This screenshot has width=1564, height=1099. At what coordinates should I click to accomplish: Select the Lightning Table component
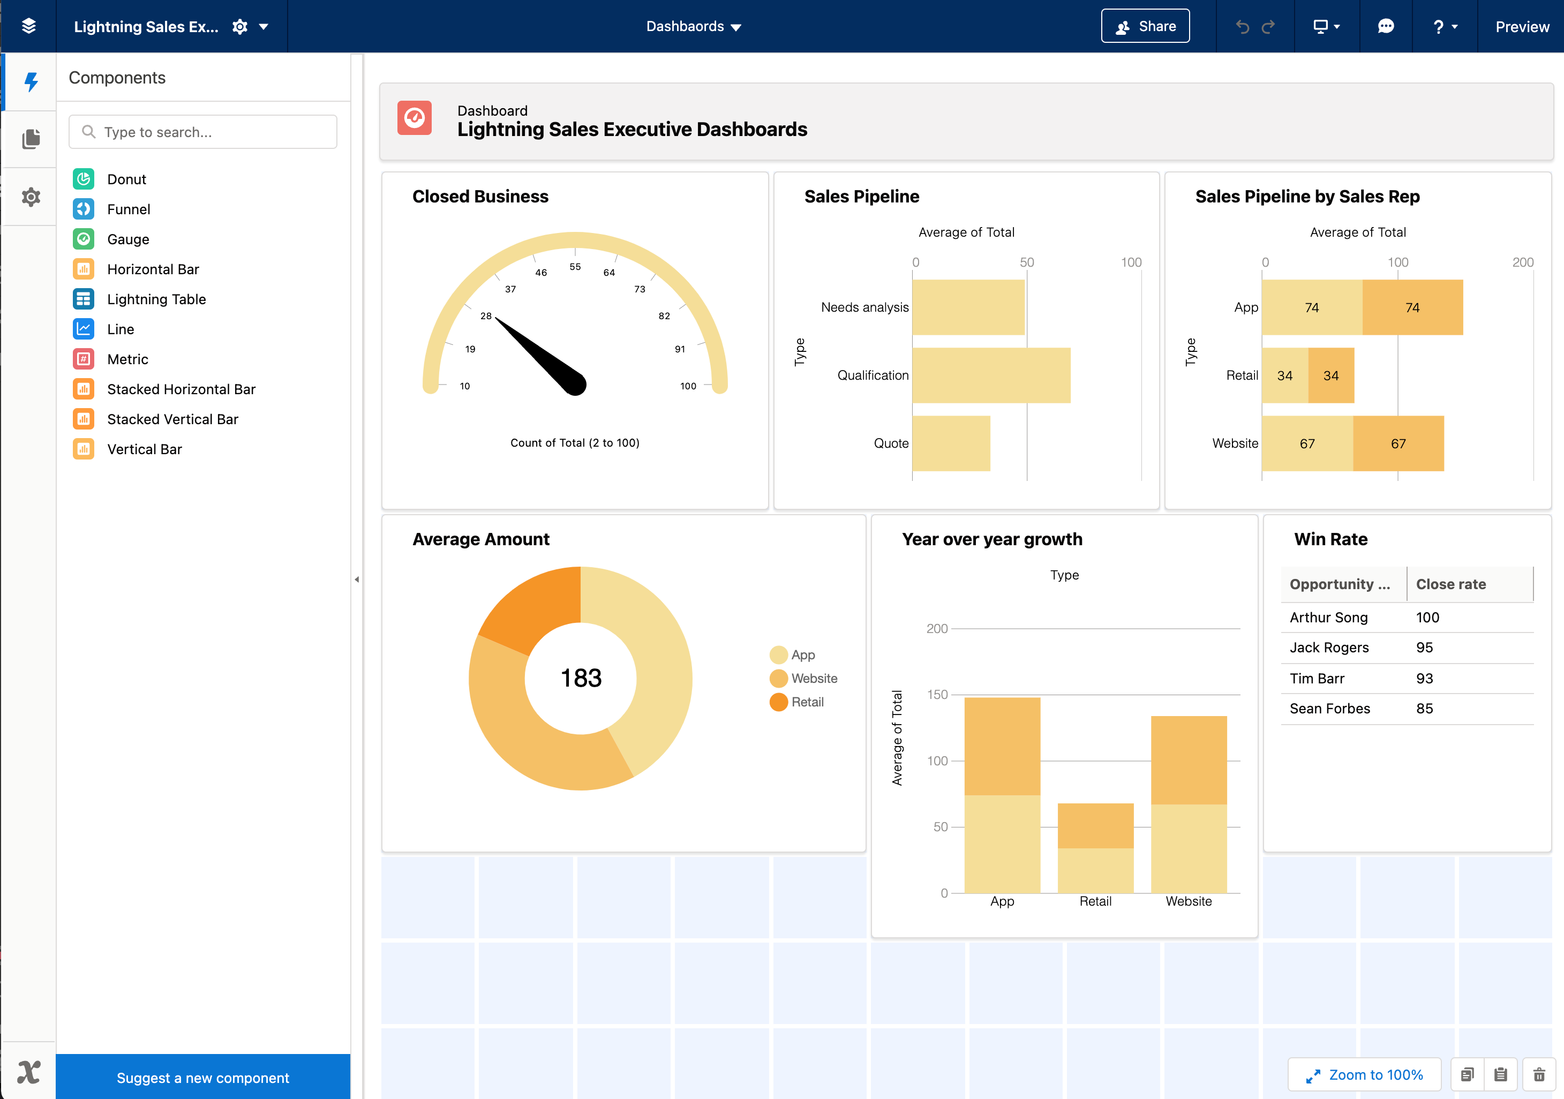pos(157,299)
